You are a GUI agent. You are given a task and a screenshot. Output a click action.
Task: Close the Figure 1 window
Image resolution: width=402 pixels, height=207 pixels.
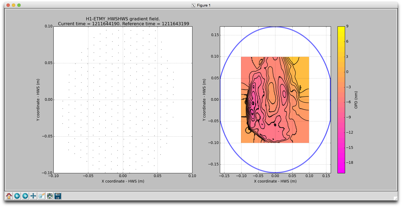[8, 5]
